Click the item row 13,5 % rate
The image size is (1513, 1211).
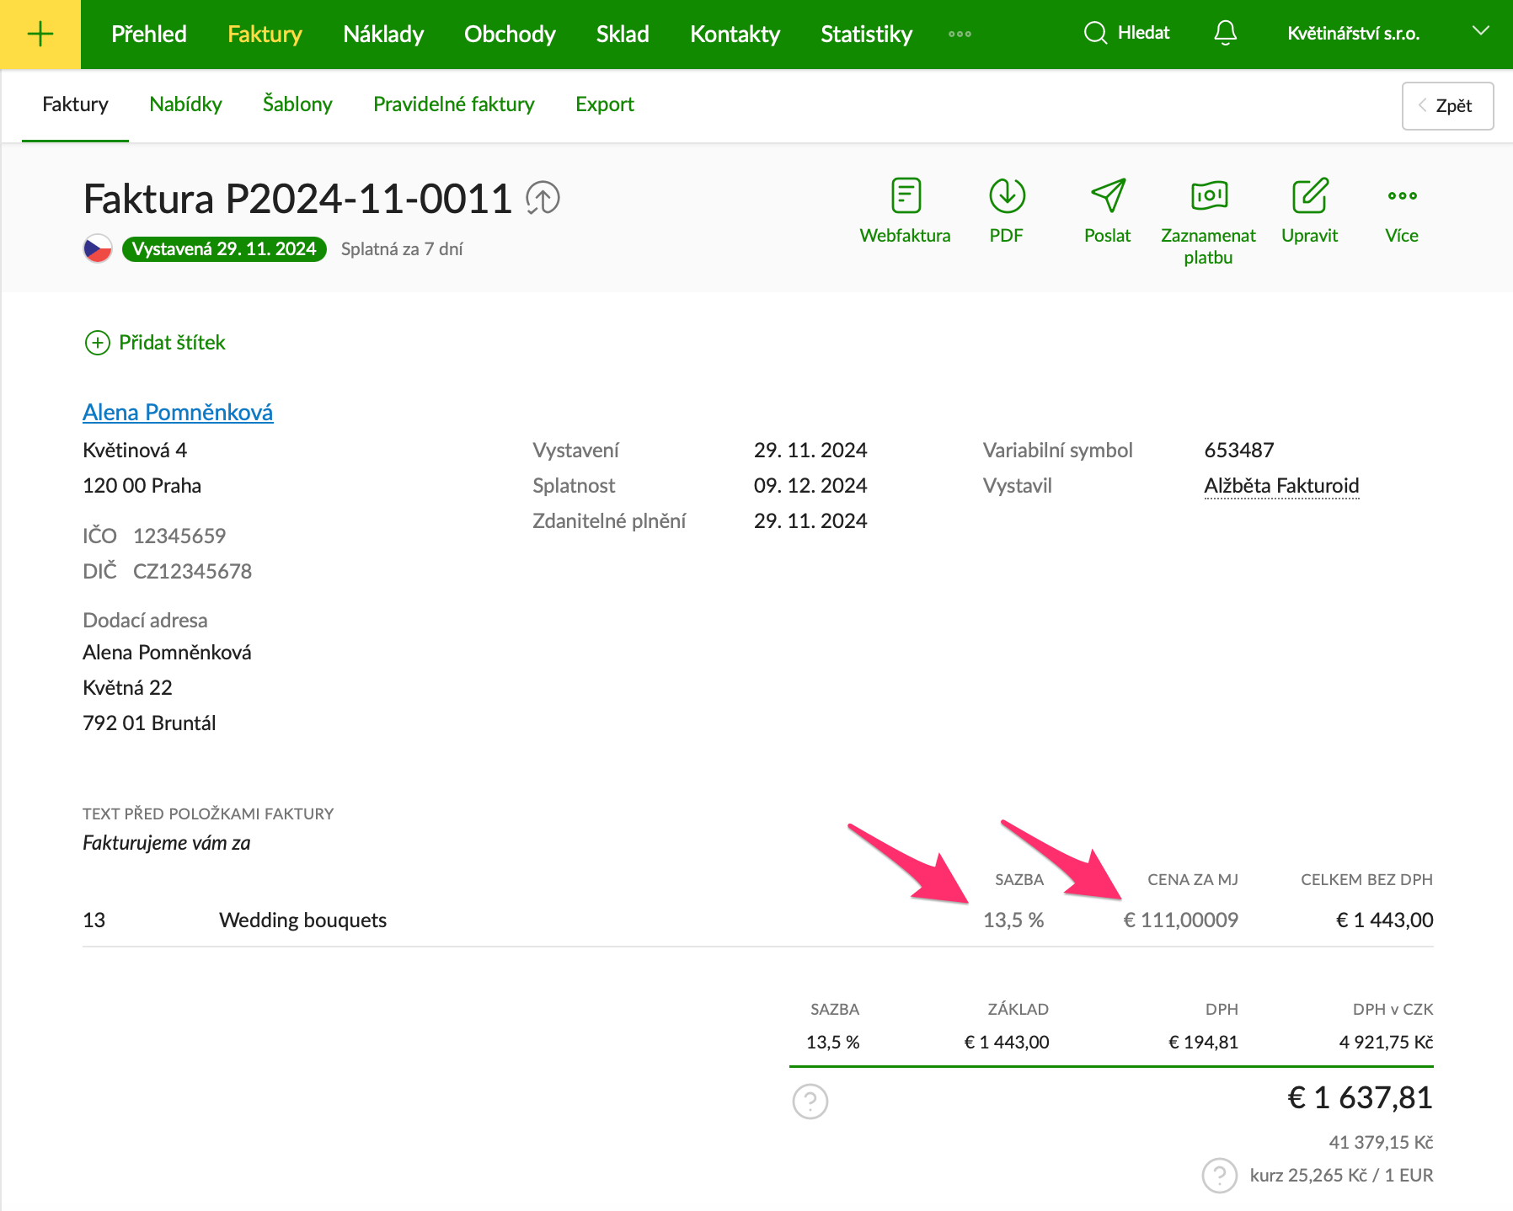coord(1013,920)
